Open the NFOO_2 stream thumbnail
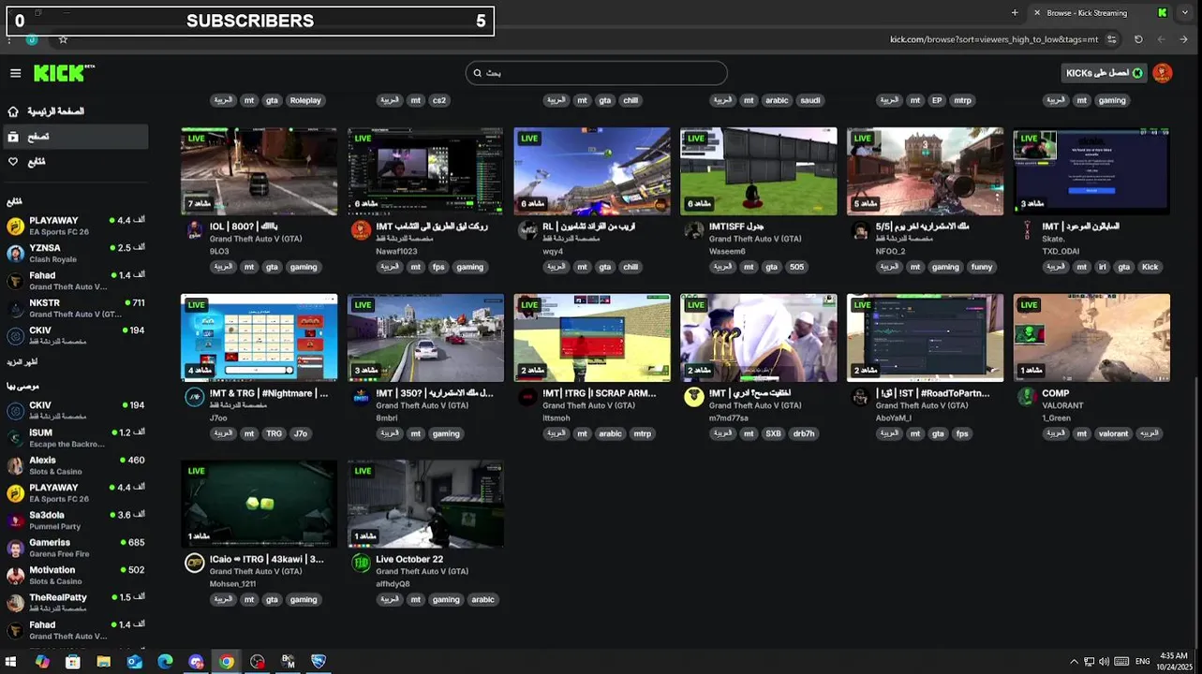Image resolution: width=1202 pixels, height=674 pixels. [x=925, y=171]
